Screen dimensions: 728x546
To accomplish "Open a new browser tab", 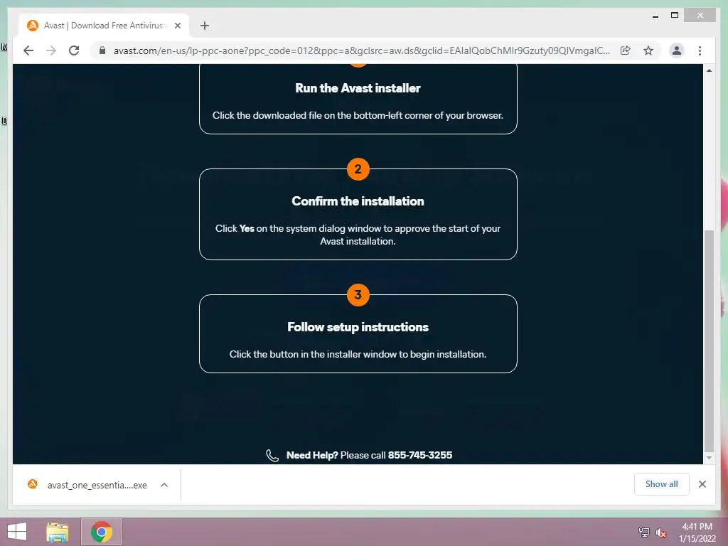I will (205, 26).
